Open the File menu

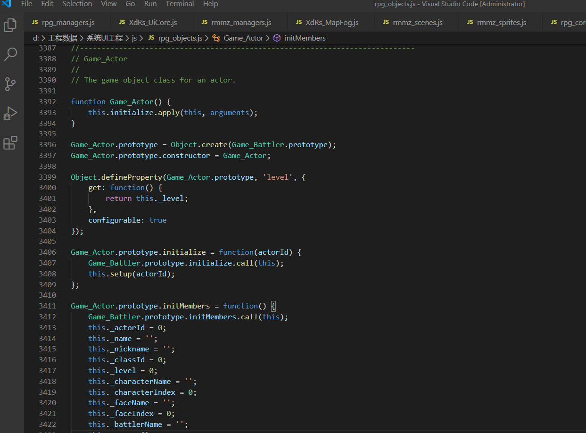26,4
